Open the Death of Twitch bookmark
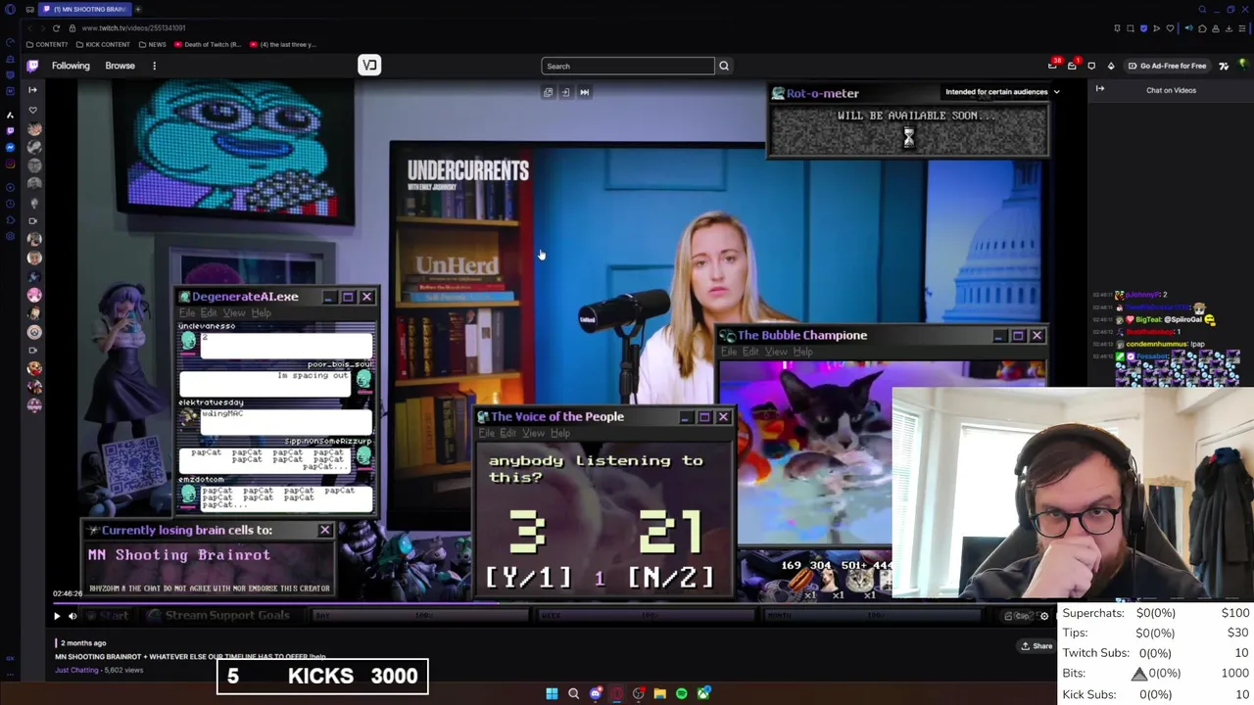The height and width of the screenshot is (705, 1254). 207,44
